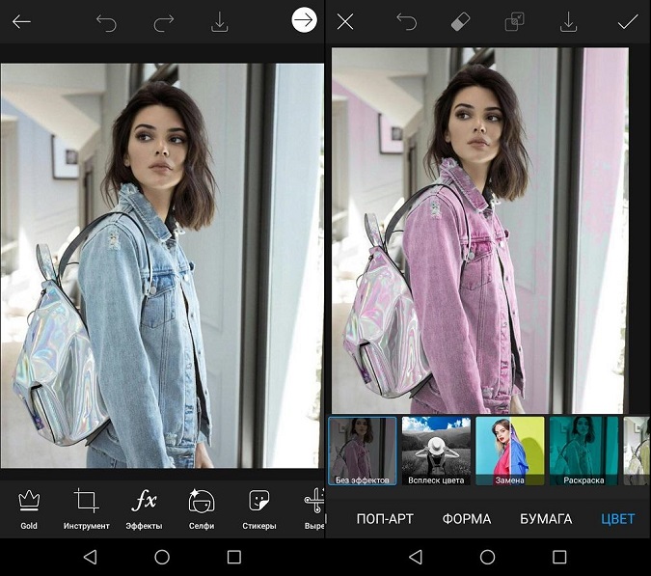The image size is (651, 576).
Task: Tap Android home button on left phone
Action: point(162,557)
